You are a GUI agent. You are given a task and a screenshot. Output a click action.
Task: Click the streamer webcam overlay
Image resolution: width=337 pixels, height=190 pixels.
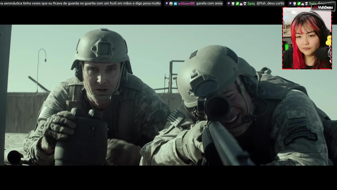tap(307, 38)
